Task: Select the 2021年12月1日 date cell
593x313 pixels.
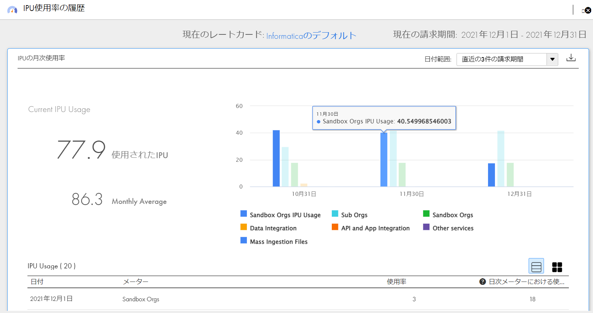Action: coord(51,299)
